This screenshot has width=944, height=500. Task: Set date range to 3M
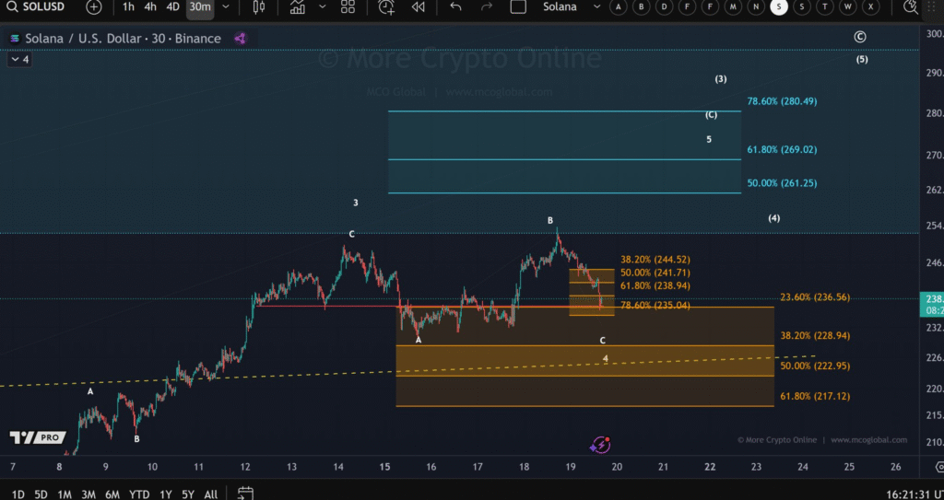click(88, 494)
